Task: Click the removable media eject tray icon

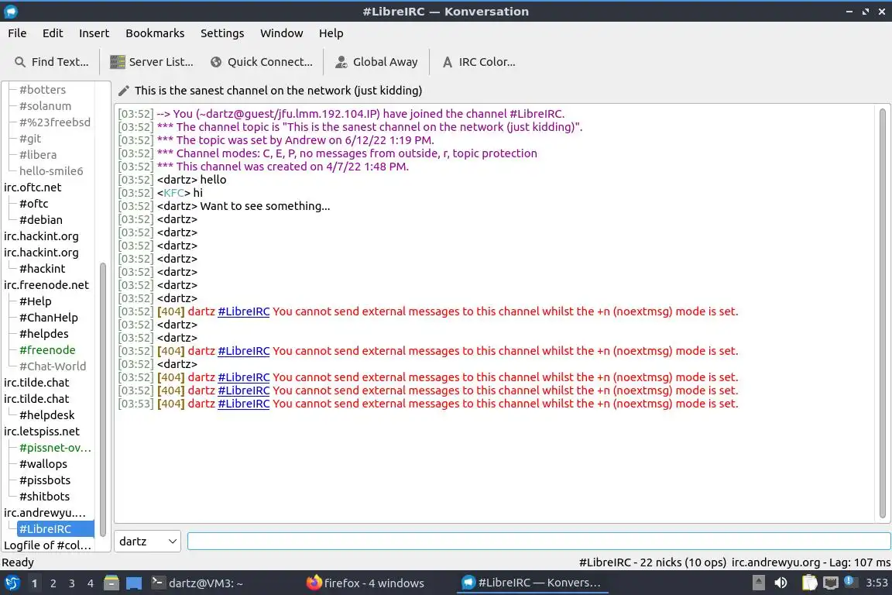Action: point(758,583)
